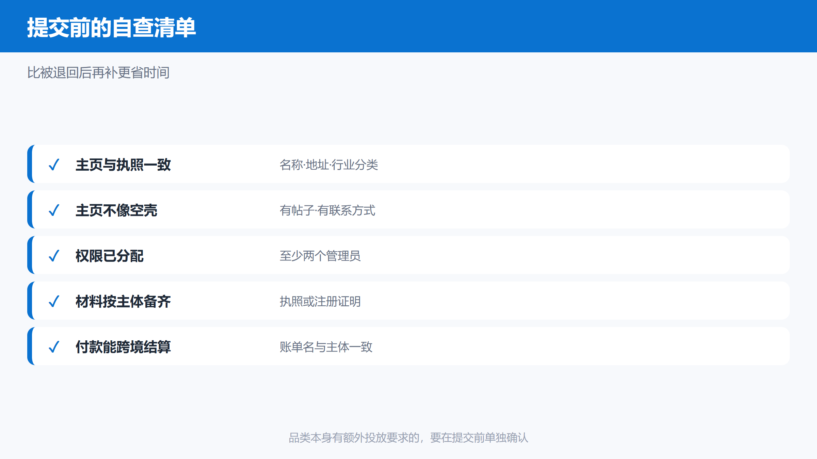Image resolution: width=817 pixels, height=459 pixels.
Task: Click the subtitle 比被退回后再补更省时间
Action: (x=98, y=72)
